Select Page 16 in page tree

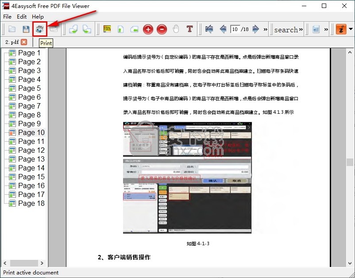point(31,185)
